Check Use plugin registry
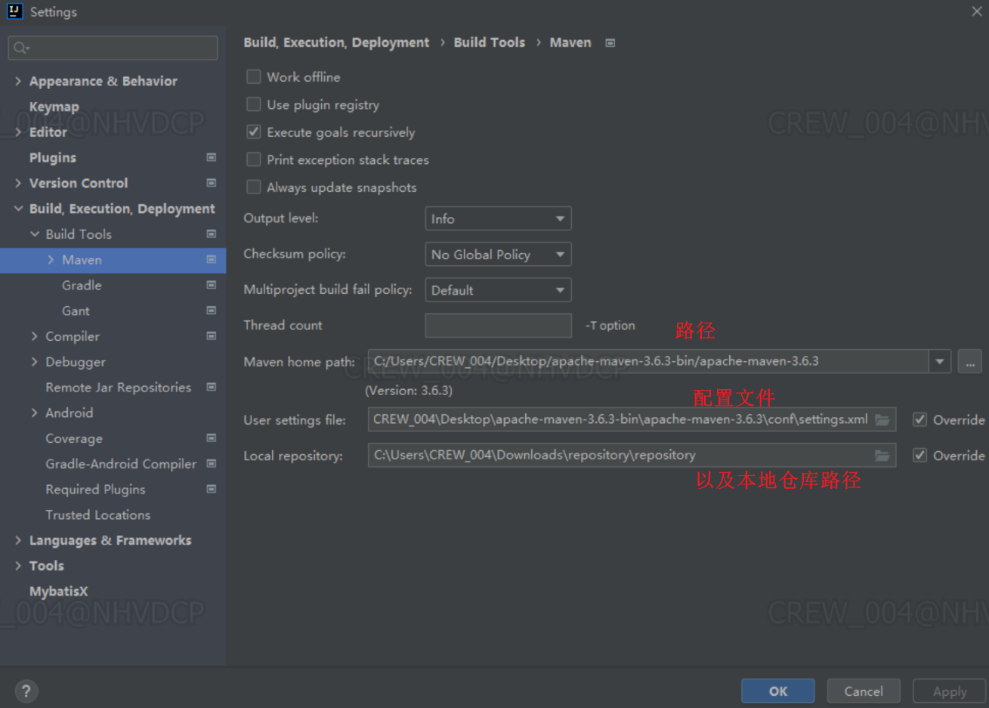The height and width of the screenshot is (708, 989). pyautogui.click(x=254, y=104)
